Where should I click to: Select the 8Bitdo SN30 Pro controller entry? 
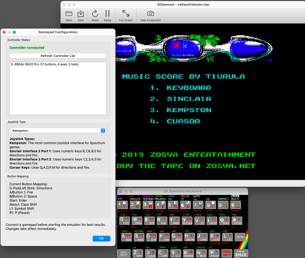(x=45, y=64)
